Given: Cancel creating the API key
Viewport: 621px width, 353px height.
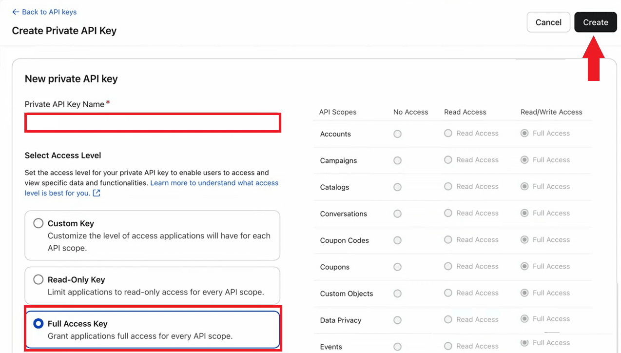Looking at the screenshot, I should [x=548, y=22].
